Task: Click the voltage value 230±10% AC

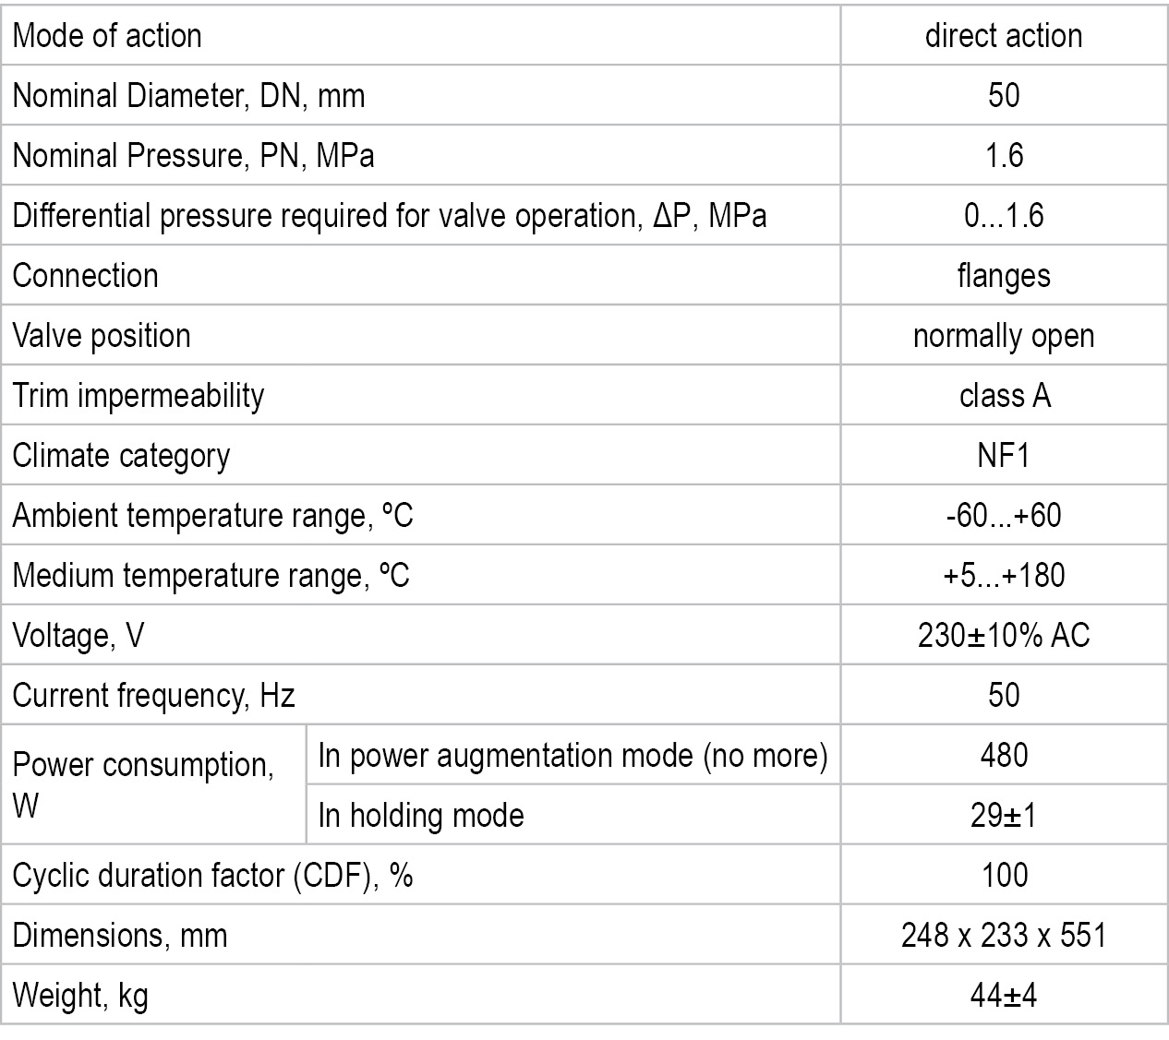Action: click(x=1004, y=635)
